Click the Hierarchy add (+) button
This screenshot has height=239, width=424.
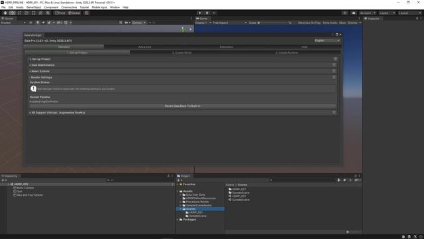4,180
